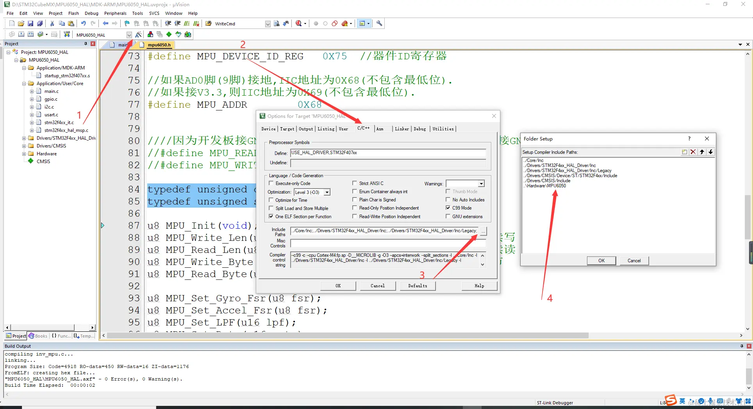Click Defaults button in Options dialog
Screen dimensions: 753x409
(418, 286)
